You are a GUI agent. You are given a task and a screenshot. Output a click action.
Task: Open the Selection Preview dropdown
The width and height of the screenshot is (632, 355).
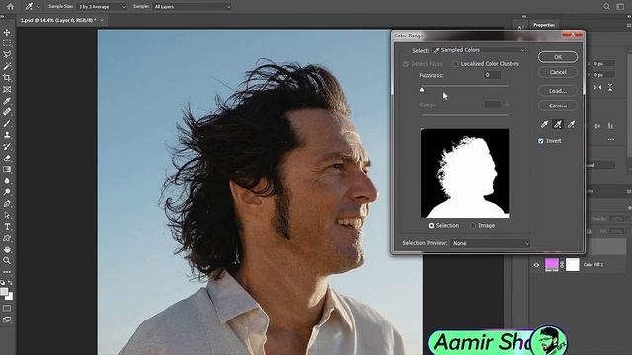(x=490, y=243)
